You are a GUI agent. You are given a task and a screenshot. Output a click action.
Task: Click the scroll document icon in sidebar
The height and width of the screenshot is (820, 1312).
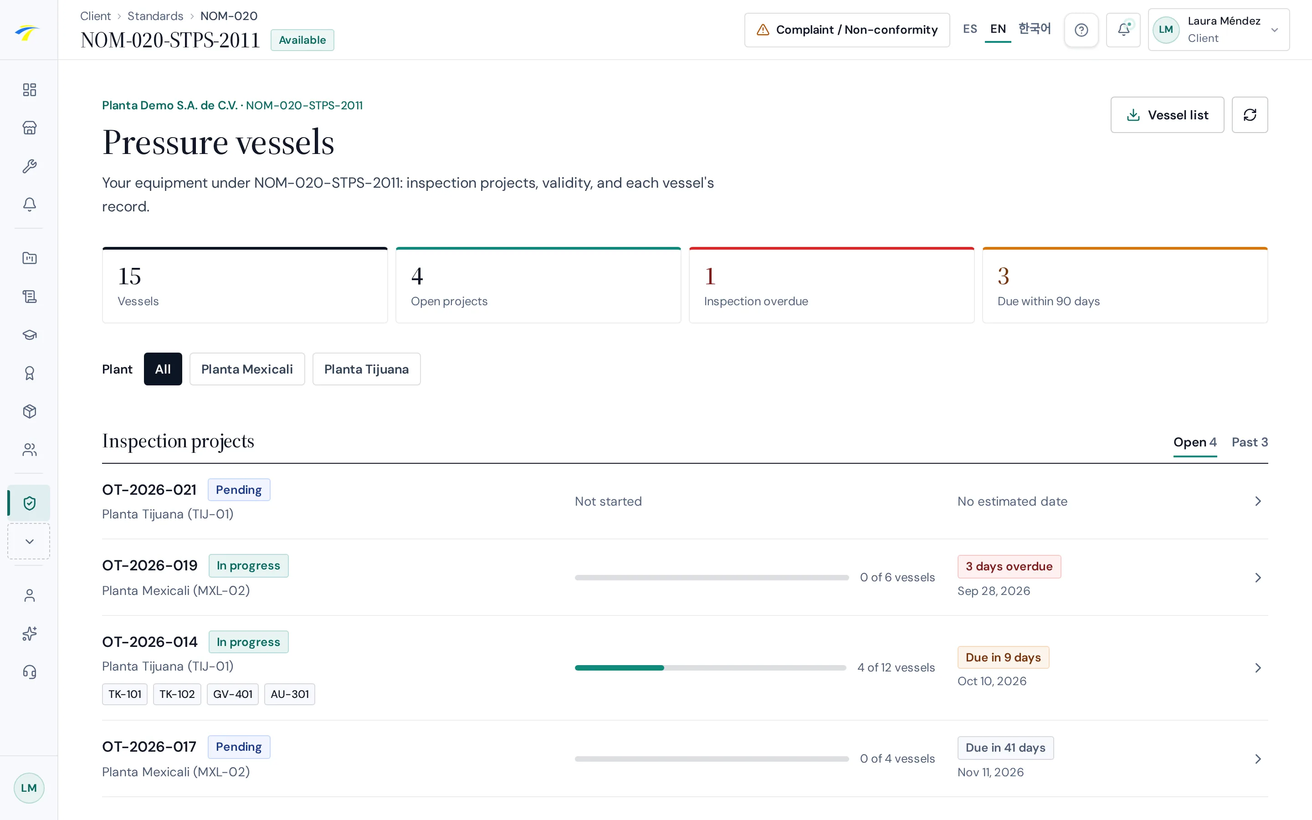click(x=29, y=296)
